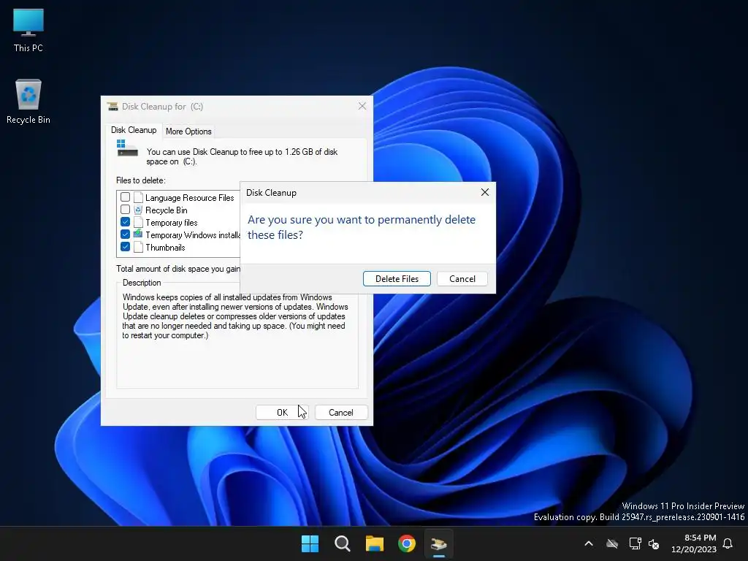Viewport: 748px width, 561px height.
Task: Click Disk Cleanup app icon in taskbar
Action: pyautogui.click(x=438, y=543)
